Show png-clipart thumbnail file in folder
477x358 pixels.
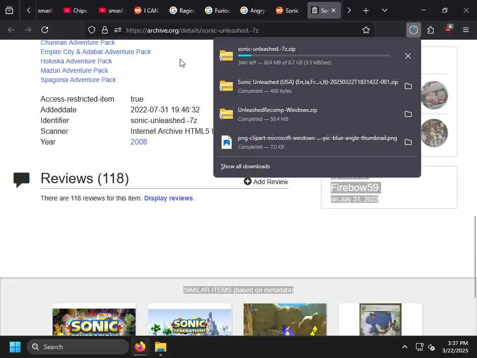pos(408,142)
